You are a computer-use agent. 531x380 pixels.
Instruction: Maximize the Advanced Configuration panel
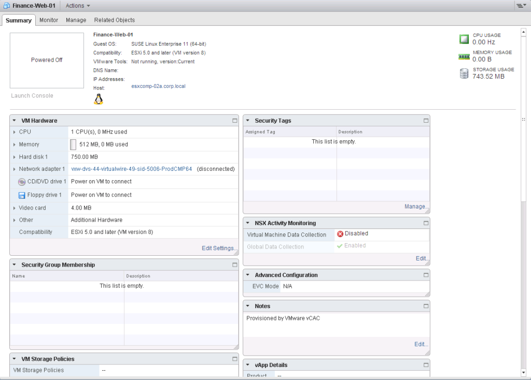point(426,275)
